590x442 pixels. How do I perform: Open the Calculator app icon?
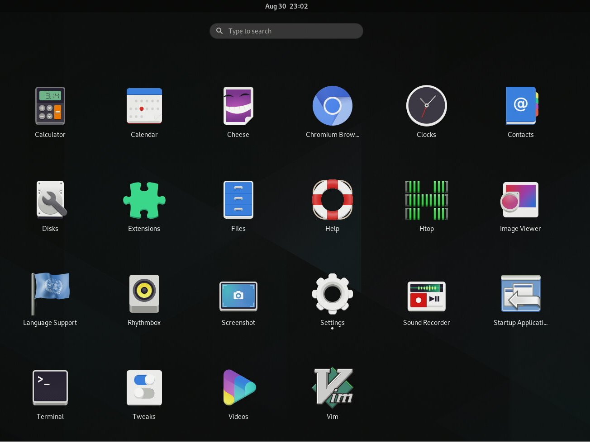[50, 106]
